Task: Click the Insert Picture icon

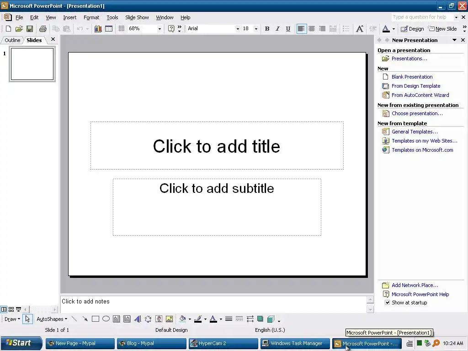Action: click(x=169, y=319)
